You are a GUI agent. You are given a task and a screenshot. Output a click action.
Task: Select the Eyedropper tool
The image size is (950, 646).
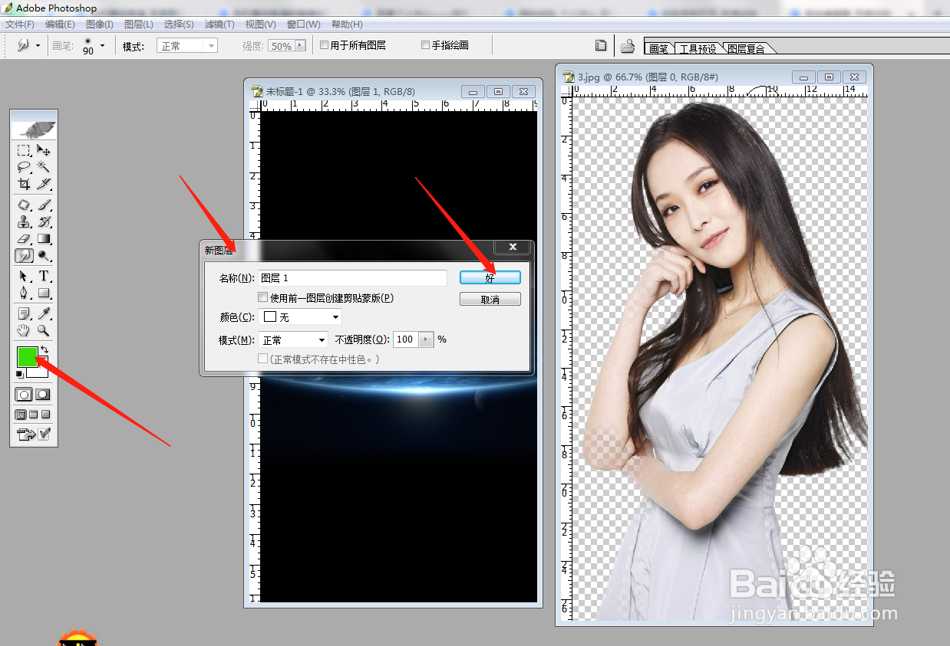(44, 313)
